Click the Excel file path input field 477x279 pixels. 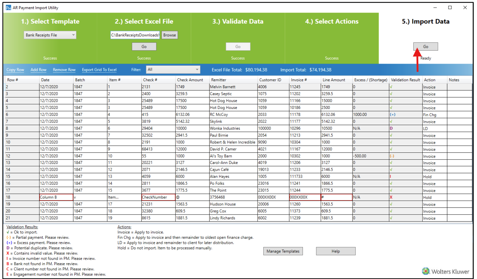(x=135, y=35)
